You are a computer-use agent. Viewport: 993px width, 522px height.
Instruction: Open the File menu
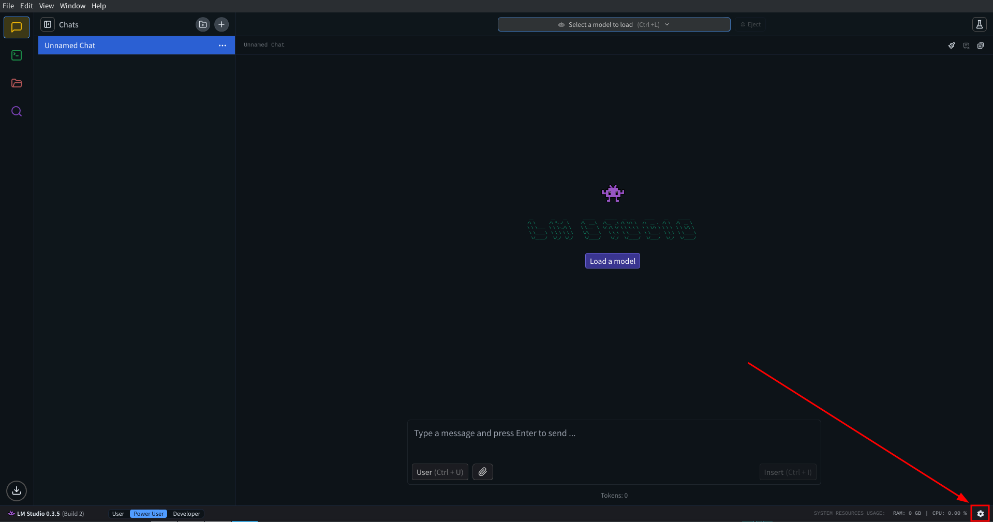click(x=8, y=6)
